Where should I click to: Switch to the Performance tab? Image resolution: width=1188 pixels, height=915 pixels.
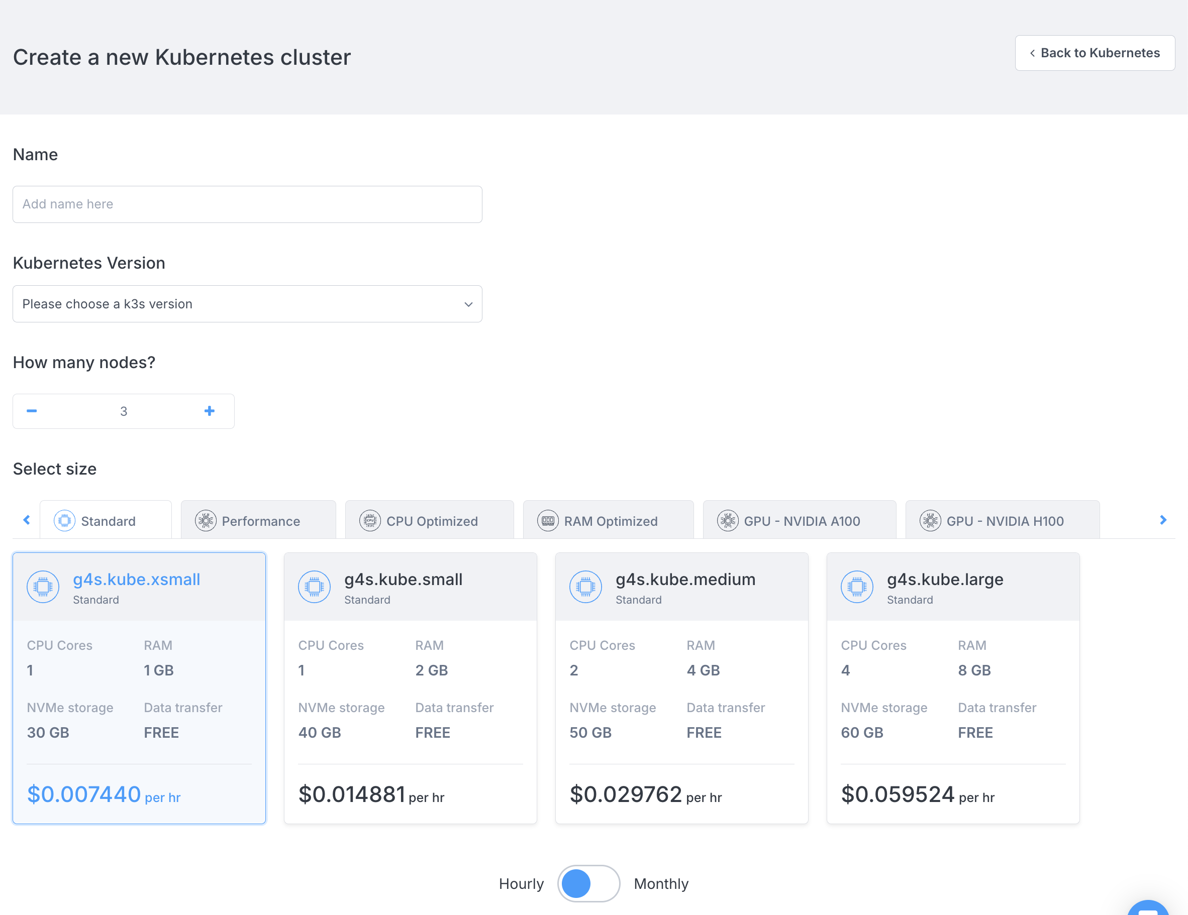[258, 520]
